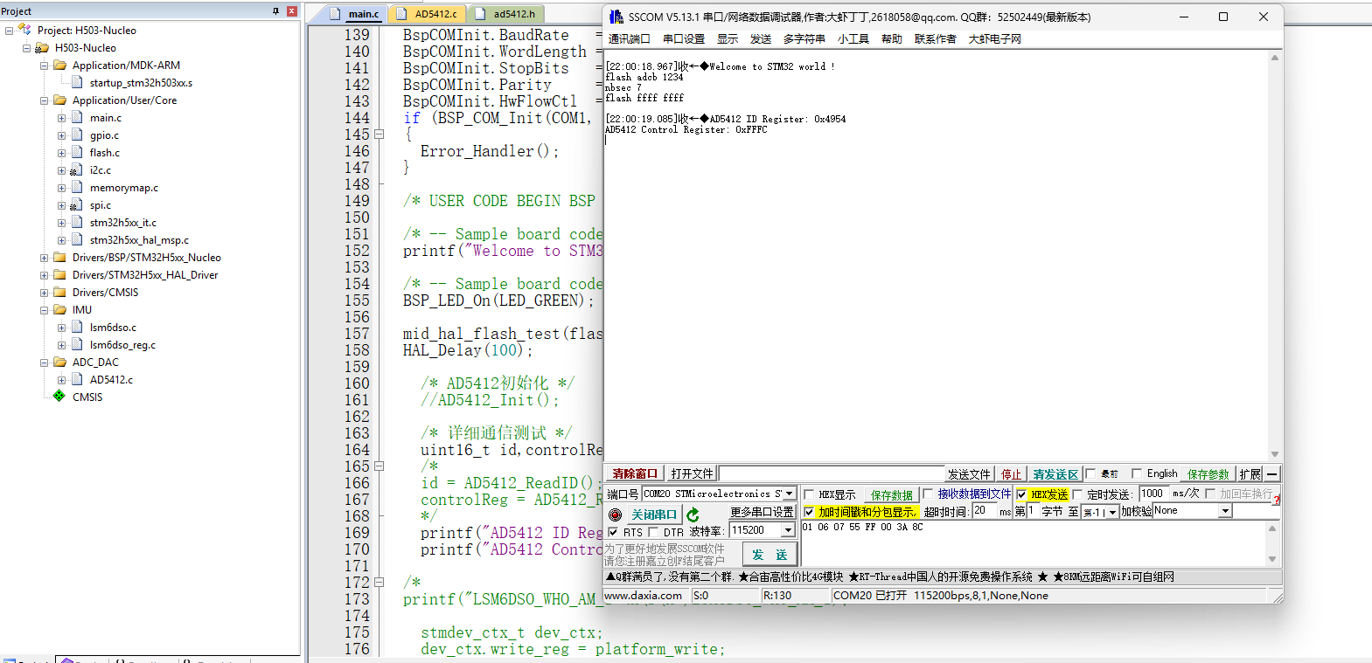Viewport: 1372px width, 663px height.
Task: Switch to the AD5412.c editor tab
Action: (x=435, y=14)
